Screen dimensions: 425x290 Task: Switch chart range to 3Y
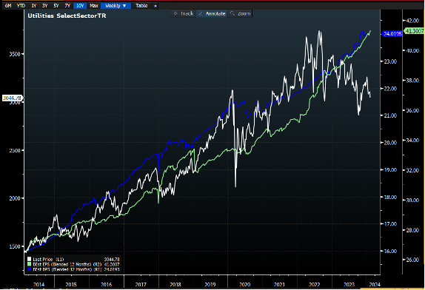pos(44,6)
